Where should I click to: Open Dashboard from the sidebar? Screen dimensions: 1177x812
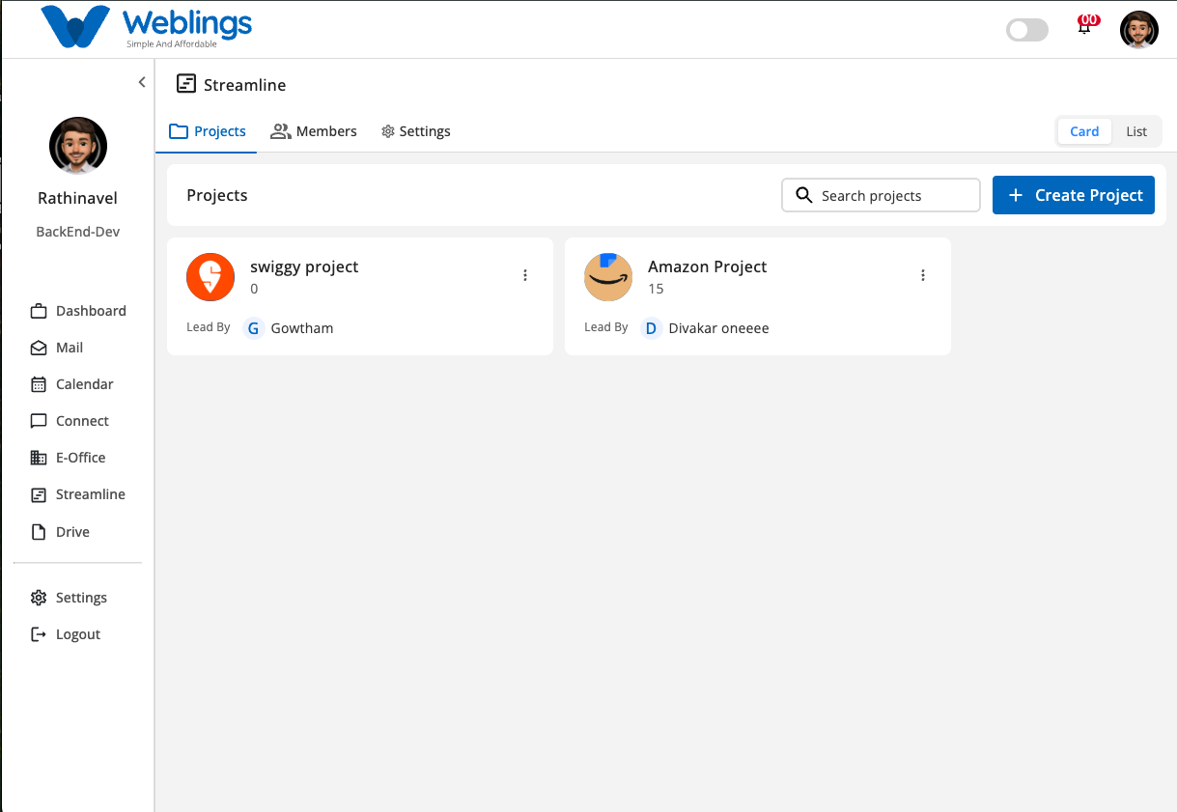pyautogui.click(x=78, y=311)
